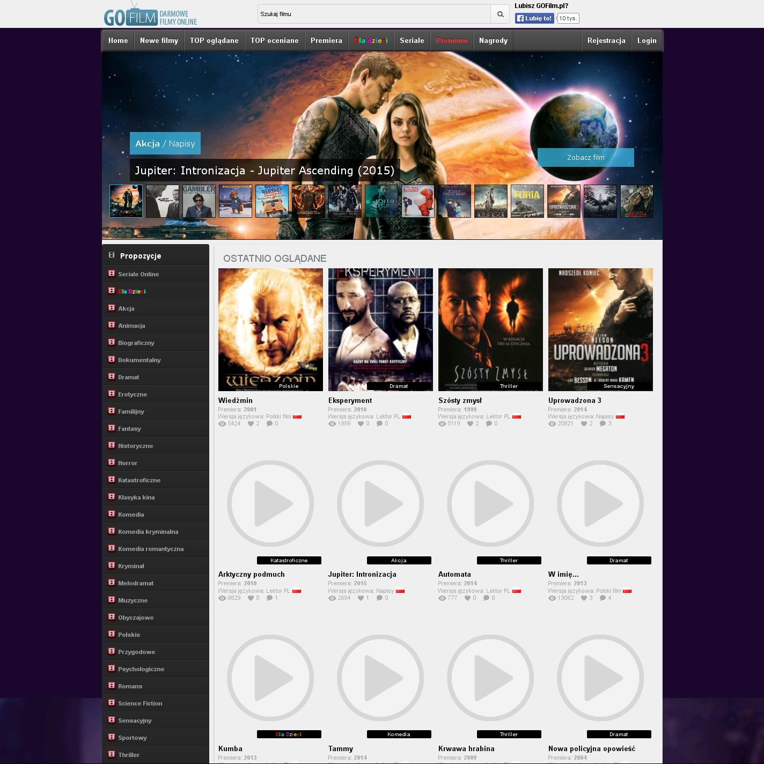The width and height of the screenshot is (764, 764).
Task: Open Komedia romantyczna category in sidebar
Action: click(151, 549)
